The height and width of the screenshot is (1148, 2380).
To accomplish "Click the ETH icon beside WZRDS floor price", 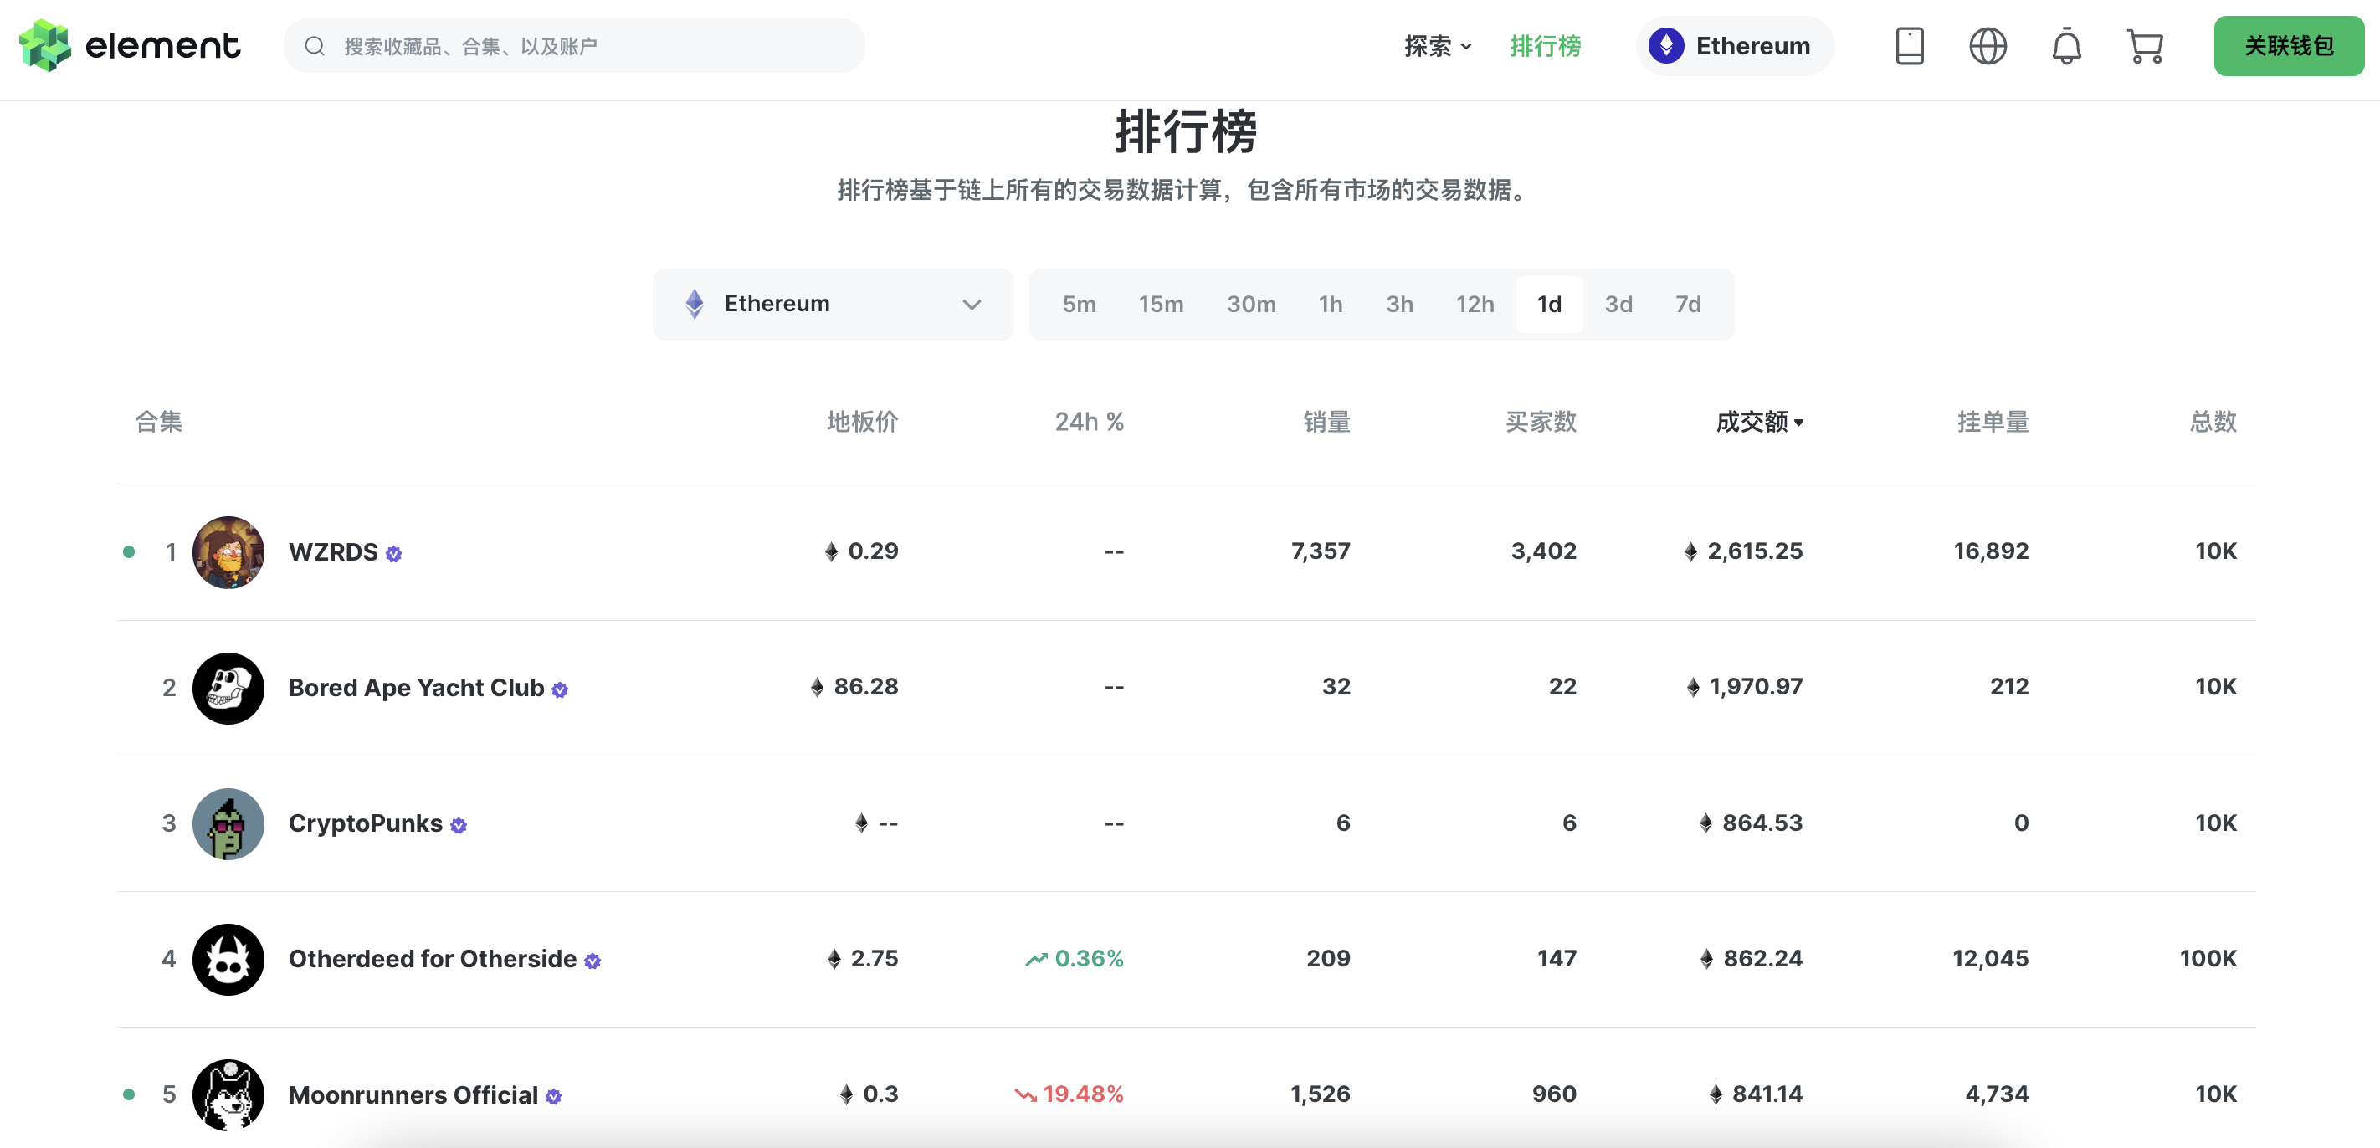I will pyautogui.click(x=832, y=552).
